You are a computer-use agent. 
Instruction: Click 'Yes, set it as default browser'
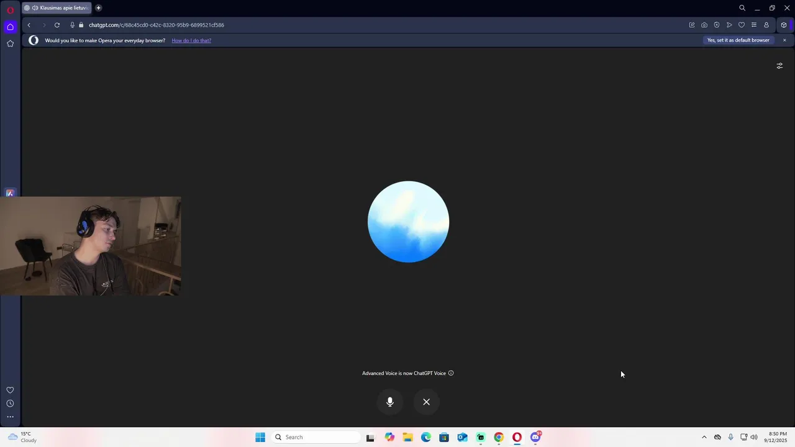pyautogui.click(x=738, y=40)
